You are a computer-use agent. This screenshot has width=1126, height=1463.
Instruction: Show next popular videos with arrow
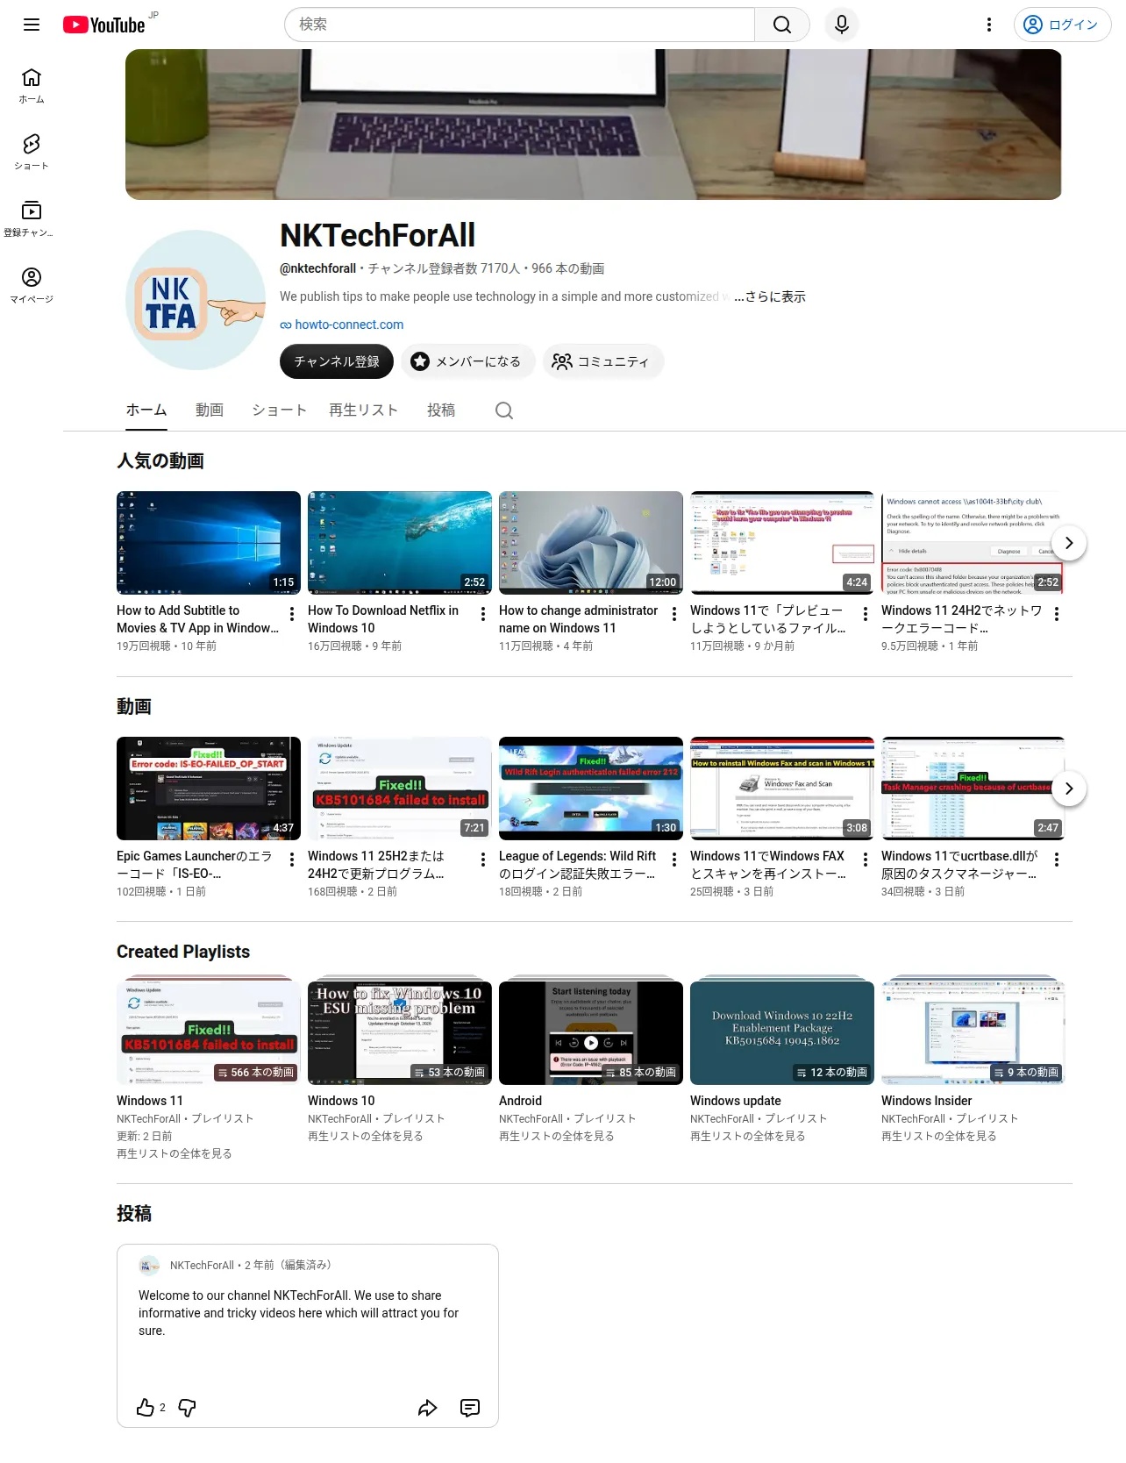[x=1068, y=543]
